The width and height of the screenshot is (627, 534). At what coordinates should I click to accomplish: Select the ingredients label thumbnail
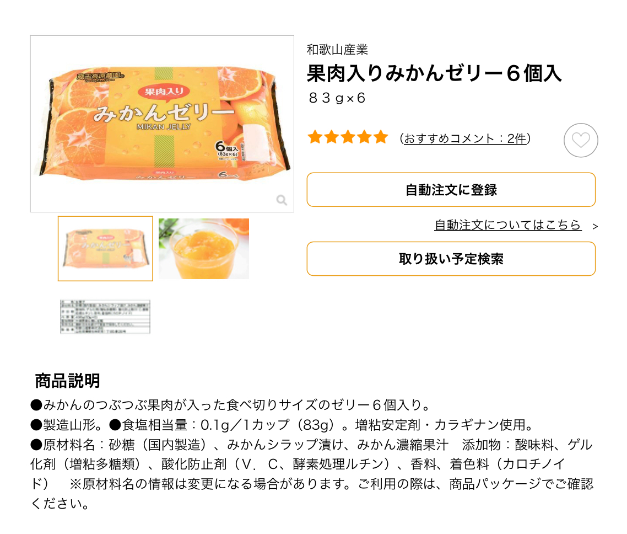click(105, 317)
